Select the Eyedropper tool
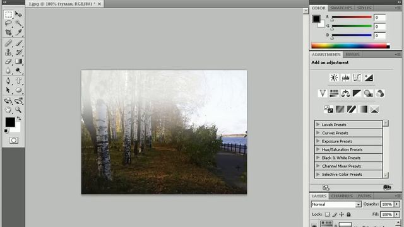Image resolution: width=404 pixels, height=227 pixels. tap(18, 32)
